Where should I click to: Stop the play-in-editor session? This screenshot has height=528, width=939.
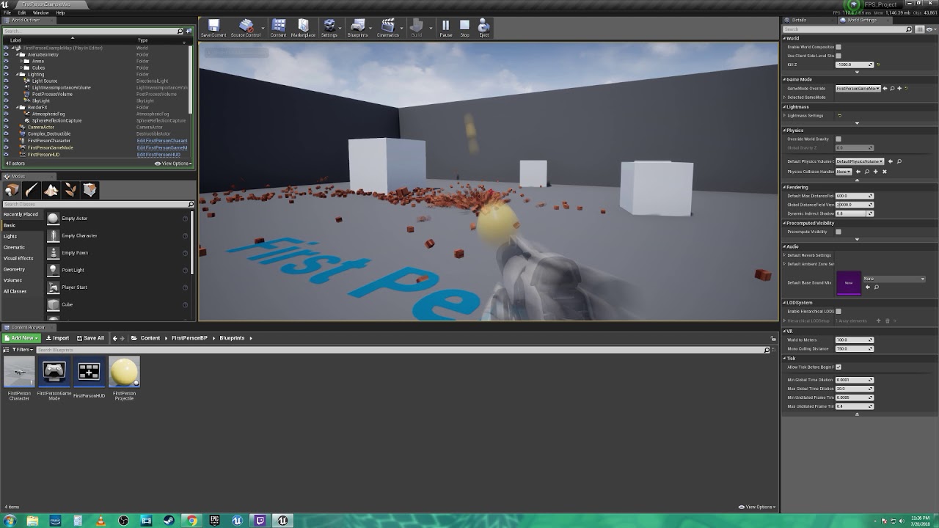pos(464,28)
